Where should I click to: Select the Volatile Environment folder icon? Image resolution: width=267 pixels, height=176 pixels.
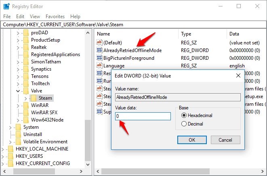pyautogui.click(x=19, y=142)
